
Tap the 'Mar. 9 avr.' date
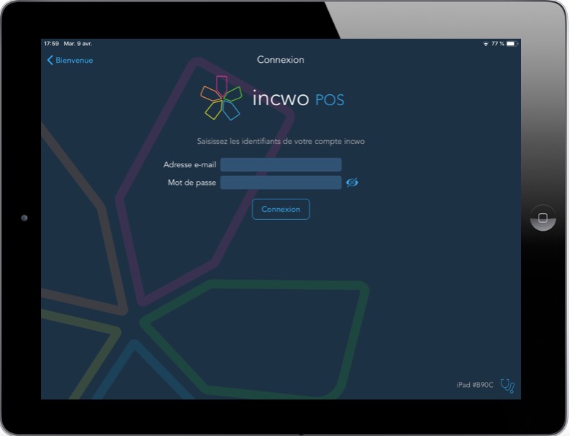77,44
